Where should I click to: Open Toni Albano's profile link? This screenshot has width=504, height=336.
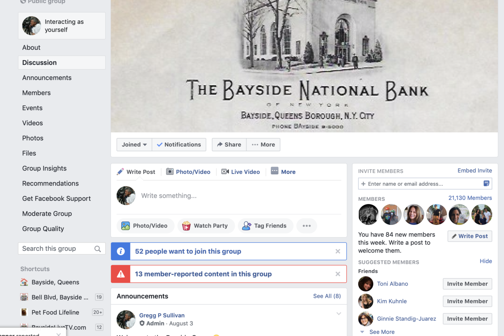[x=393, y=284]
